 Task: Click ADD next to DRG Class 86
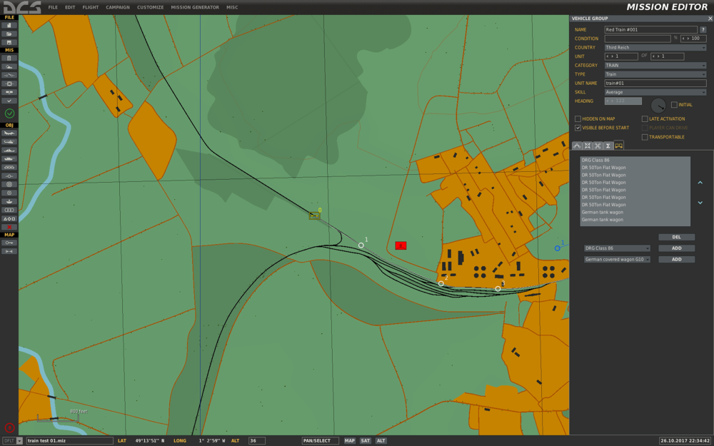point(677,248)
